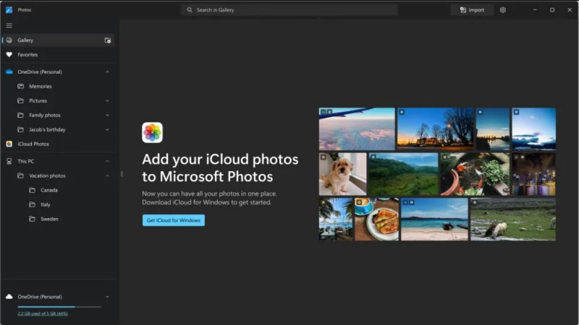Open the koi pond plants thumbnail

coord(475,174)
